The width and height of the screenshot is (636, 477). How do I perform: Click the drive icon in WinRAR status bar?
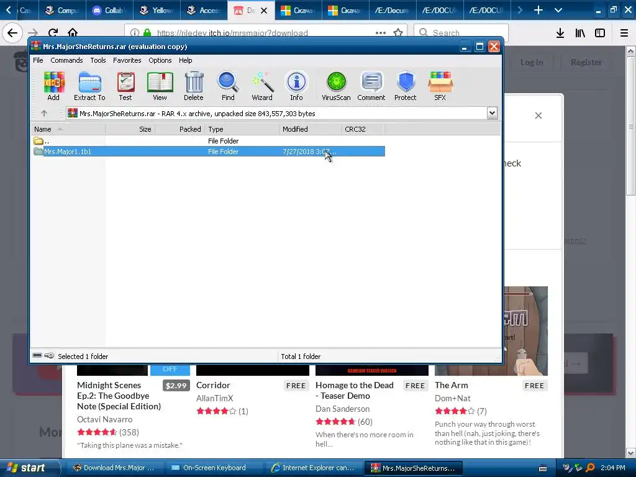click(x=37, y=356)
